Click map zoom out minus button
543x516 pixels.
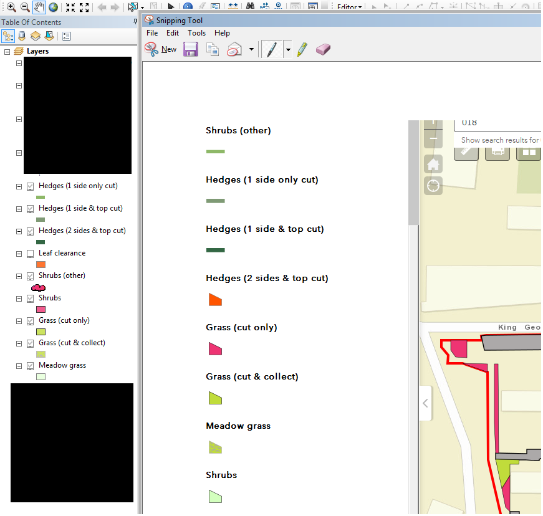tap(433, 139)
